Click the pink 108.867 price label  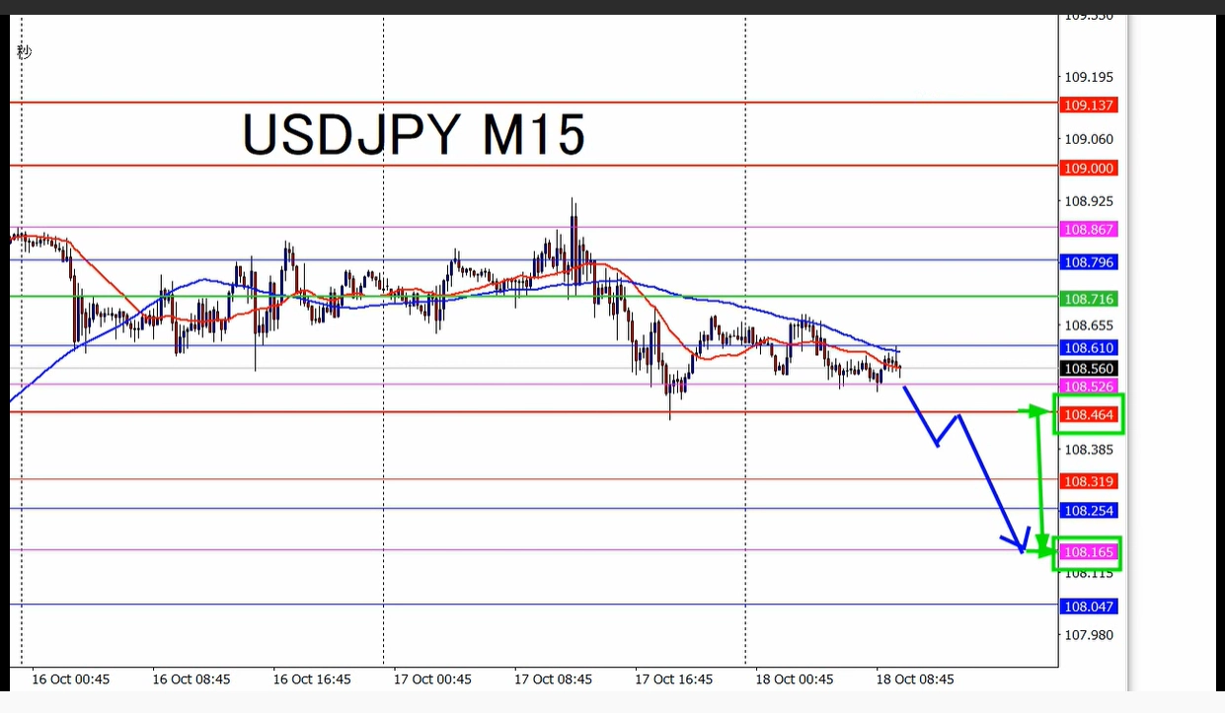(1088, 229)
